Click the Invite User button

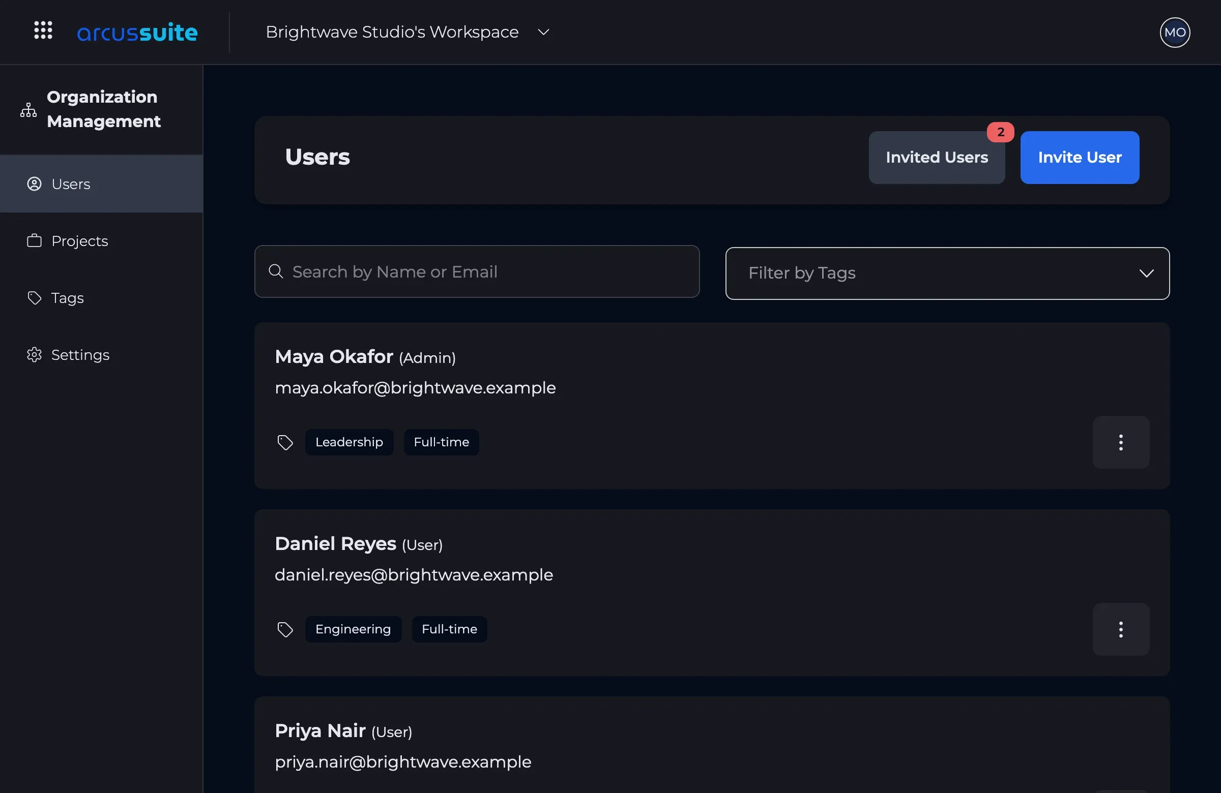tap(1080, 158)
